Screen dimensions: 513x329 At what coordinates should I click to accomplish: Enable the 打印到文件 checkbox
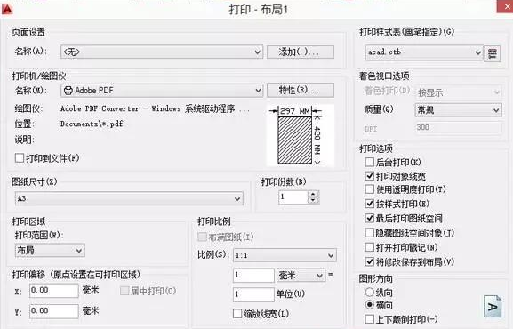[x=20, y=158]
